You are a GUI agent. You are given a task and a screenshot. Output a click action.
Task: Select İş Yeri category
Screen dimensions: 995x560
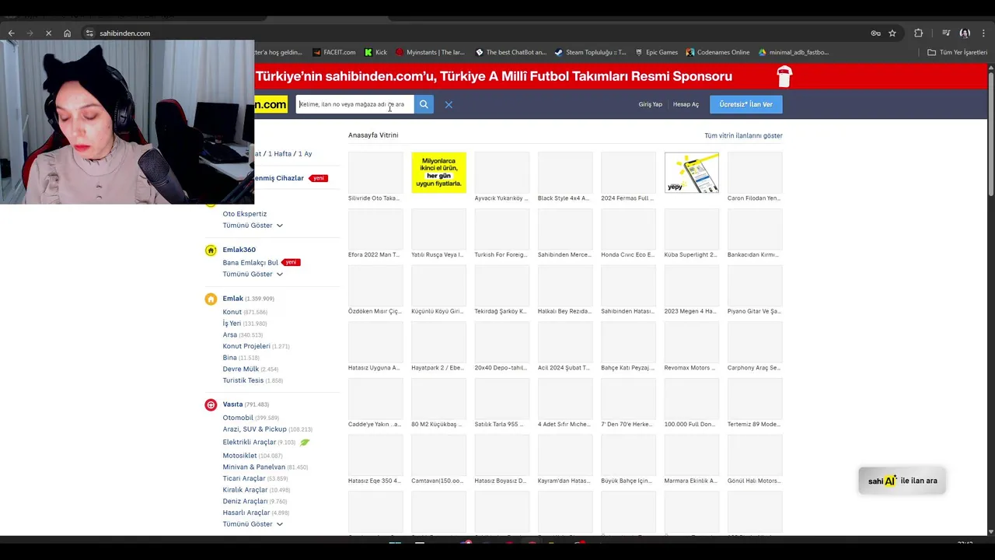[232, 324]
